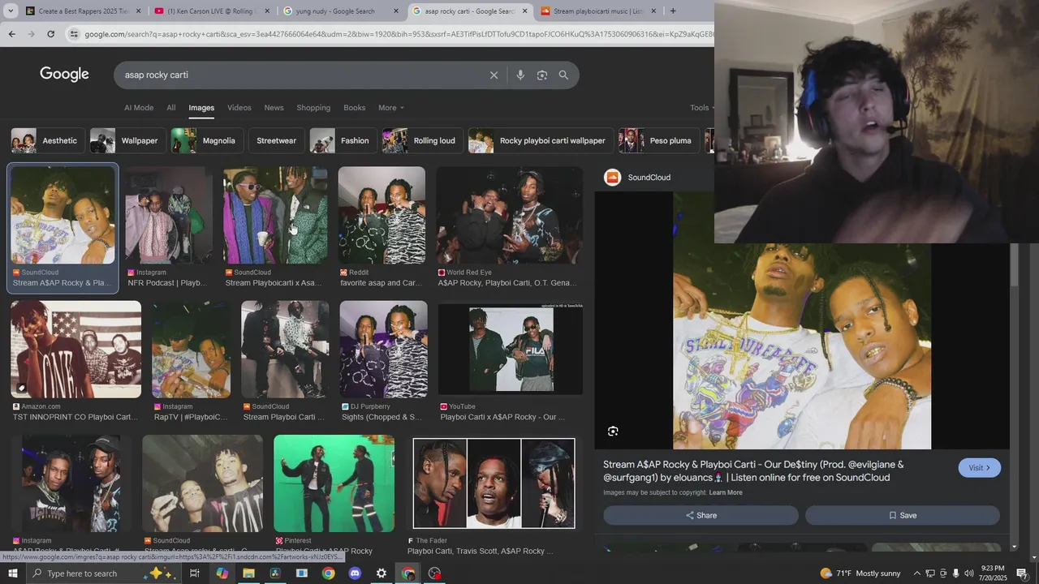Select the Fashion filter chip
Viewport: 1039px width, 584px height.
(343, 140)
